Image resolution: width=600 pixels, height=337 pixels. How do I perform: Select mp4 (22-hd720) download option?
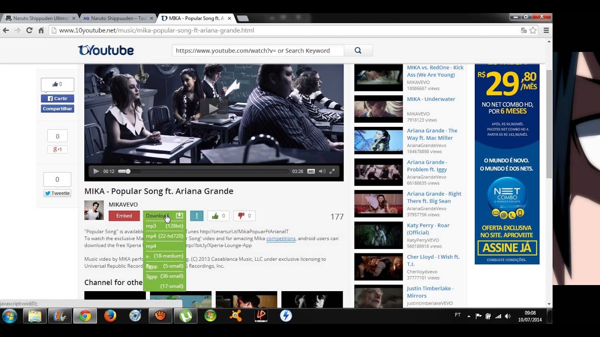tap(165, 236)
